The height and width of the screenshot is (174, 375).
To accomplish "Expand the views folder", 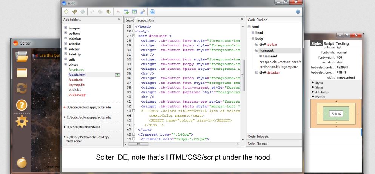I will click(66, 65).
